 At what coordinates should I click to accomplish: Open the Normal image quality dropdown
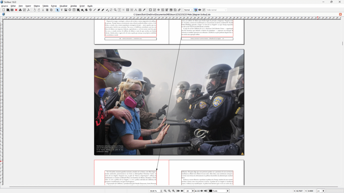pyautogui.click(x=188, y=10)
